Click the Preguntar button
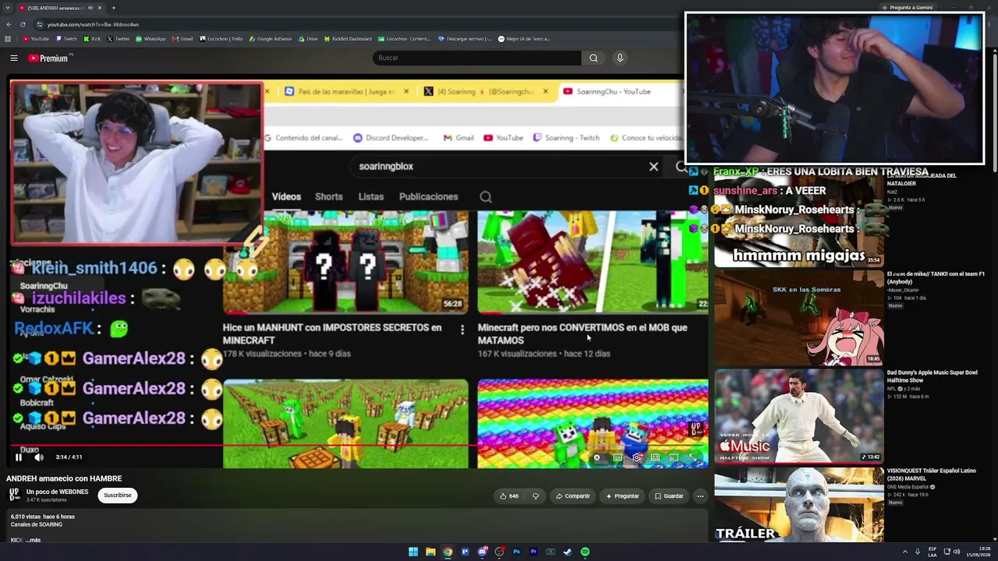Image resolution: width=998 pixels, height=561 pixels. tap(622, 496)
